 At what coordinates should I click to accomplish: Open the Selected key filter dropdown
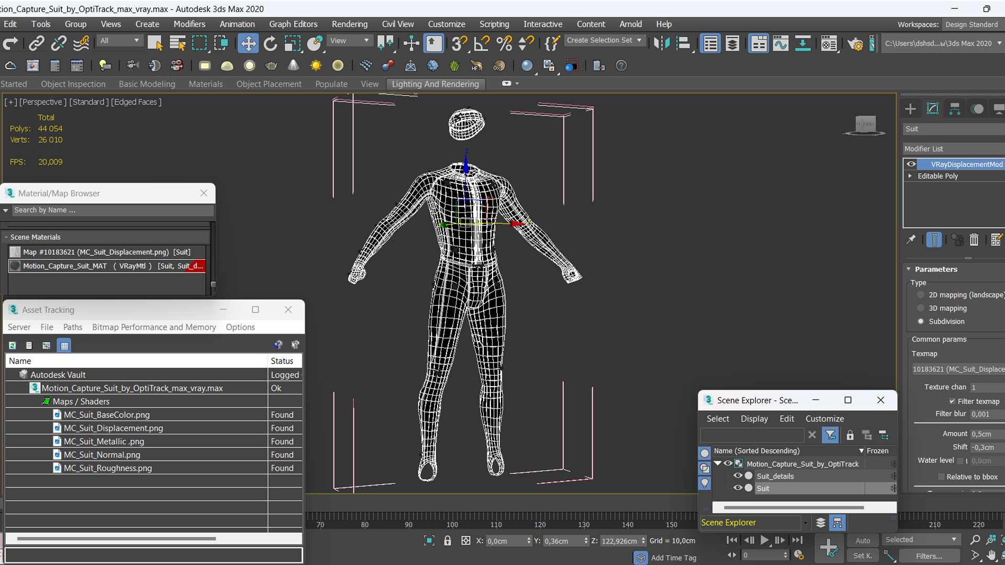(x=920, y=539)
